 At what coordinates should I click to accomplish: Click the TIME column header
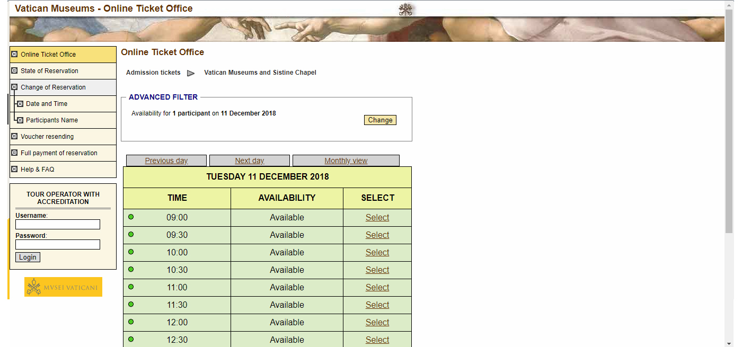coord(177,198)
